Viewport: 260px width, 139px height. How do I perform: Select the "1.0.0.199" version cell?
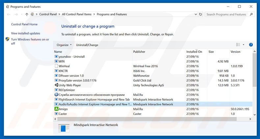237,66
